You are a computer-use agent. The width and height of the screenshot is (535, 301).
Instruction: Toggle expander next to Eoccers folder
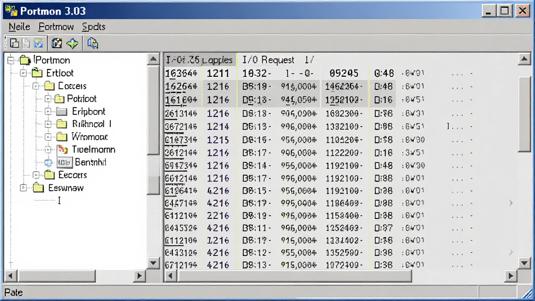pyautogui.click(x=36, y=86)
